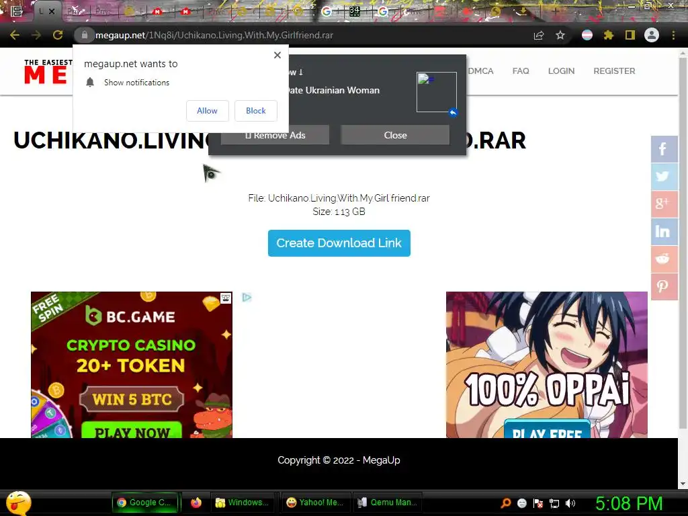Click the orange search tray icon

[505, 503]
